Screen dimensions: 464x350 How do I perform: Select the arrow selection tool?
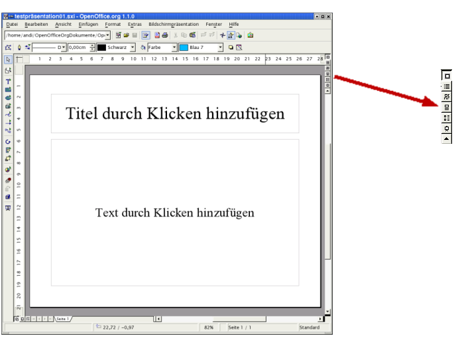coord(8,60)
